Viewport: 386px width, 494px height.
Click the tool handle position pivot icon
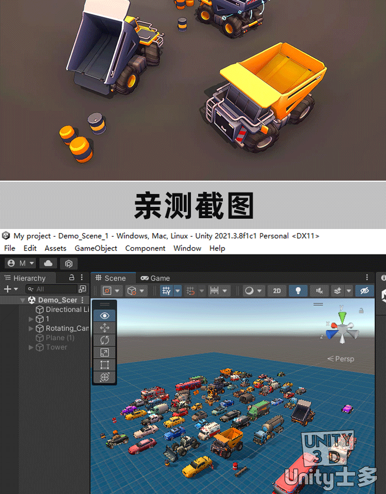click(107, 291)
